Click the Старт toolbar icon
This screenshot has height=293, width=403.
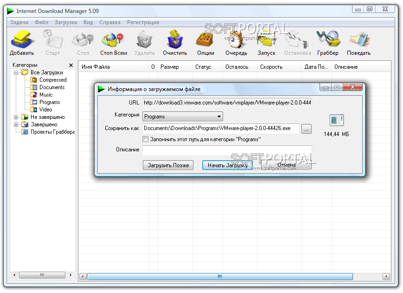[53, 39]
